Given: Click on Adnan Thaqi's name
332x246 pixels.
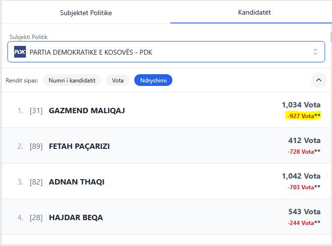Looking at the screenshot, I should click(77, 182).
